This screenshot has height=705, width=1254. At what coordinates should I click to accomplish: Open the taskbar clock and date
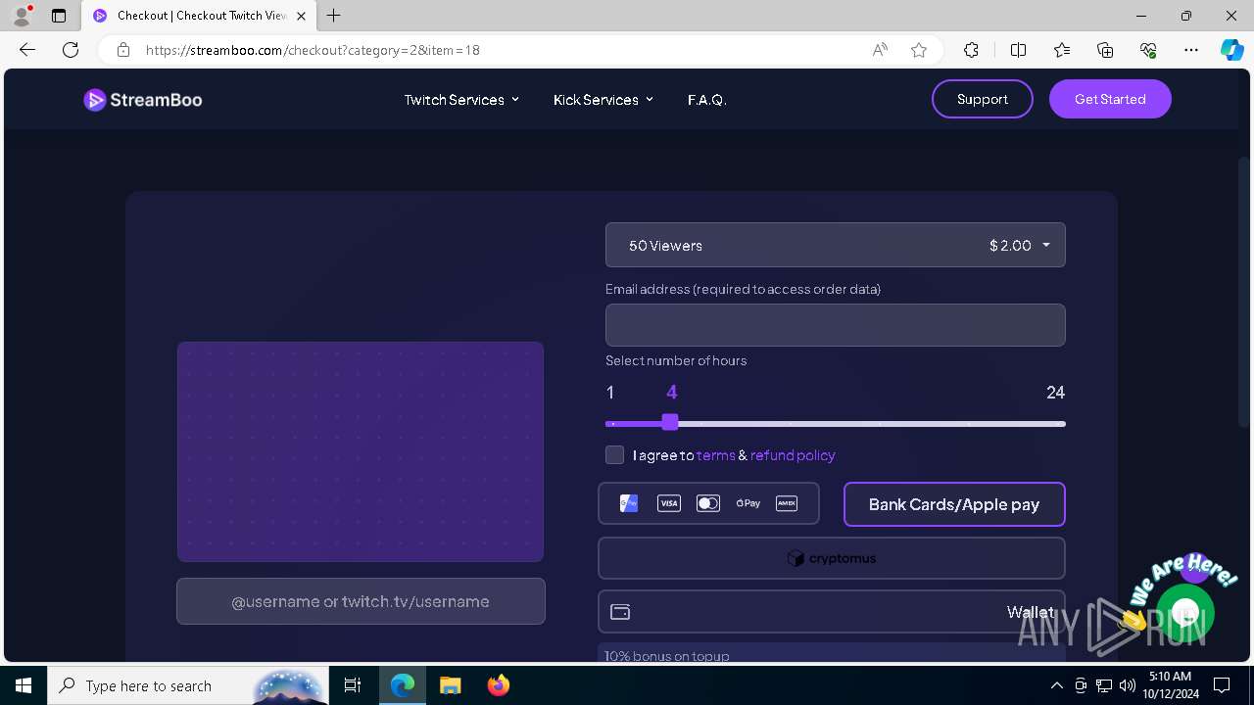tap(1170, 685)
